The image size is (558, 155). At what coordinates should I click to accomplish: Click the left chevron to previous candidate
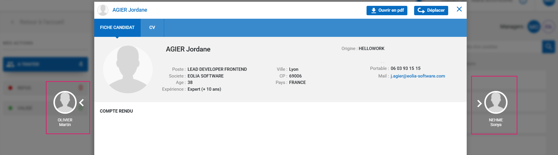point(82,103)
